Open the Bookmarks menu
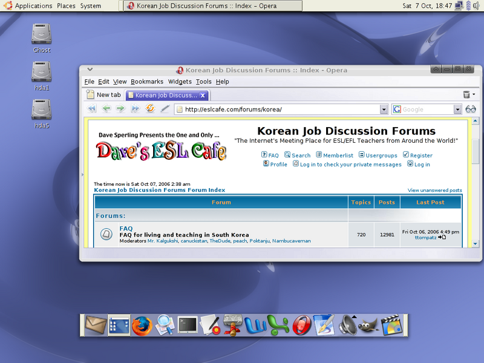 (147, 82)
